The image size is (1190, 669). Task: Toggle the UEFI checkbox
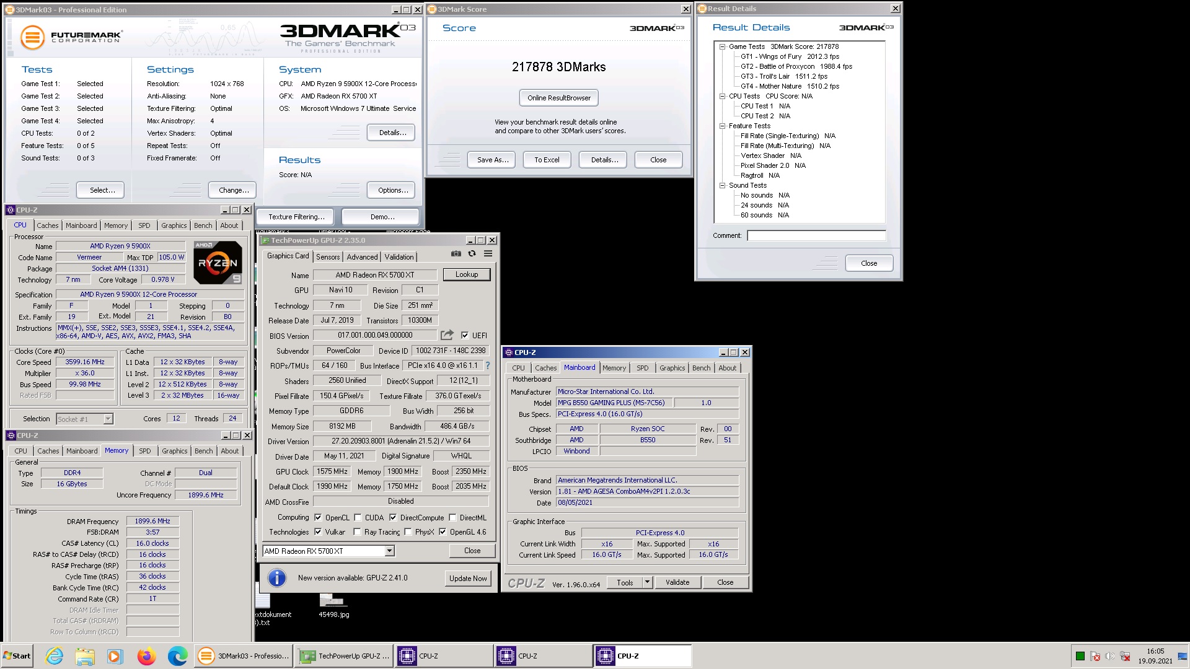[465, 335]
